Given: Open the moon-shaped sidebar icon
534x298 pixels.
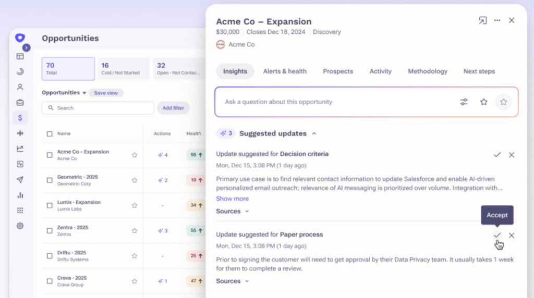Looking at the screenshot, I should (x=20, y=71).
